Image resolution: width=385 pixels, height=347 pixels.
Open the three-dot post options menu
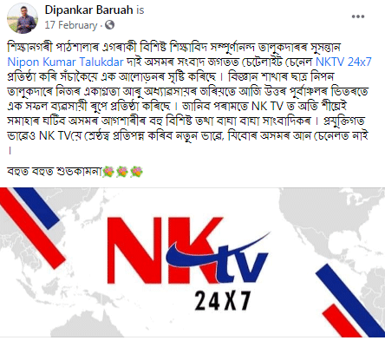tap(358, 16)
